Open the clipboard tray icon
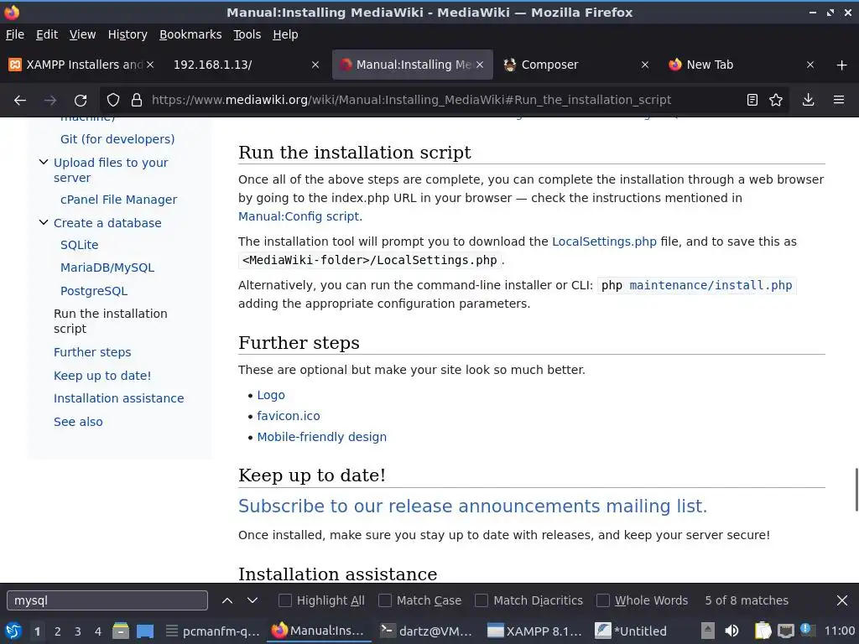 pos(763,631)
